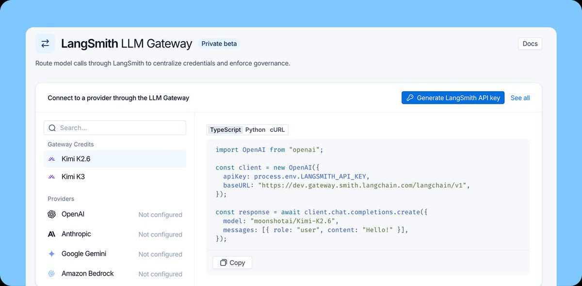
Task: Click Anthropic's Not configured status
Action: tap(160, 235)
